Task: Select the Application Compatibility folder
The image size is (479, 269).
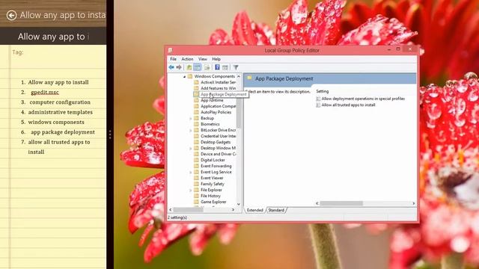Action: 218,106
